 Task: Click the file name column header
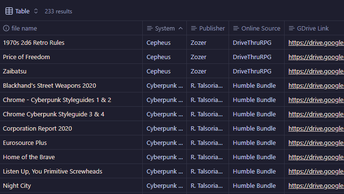(x=24, y=29)
